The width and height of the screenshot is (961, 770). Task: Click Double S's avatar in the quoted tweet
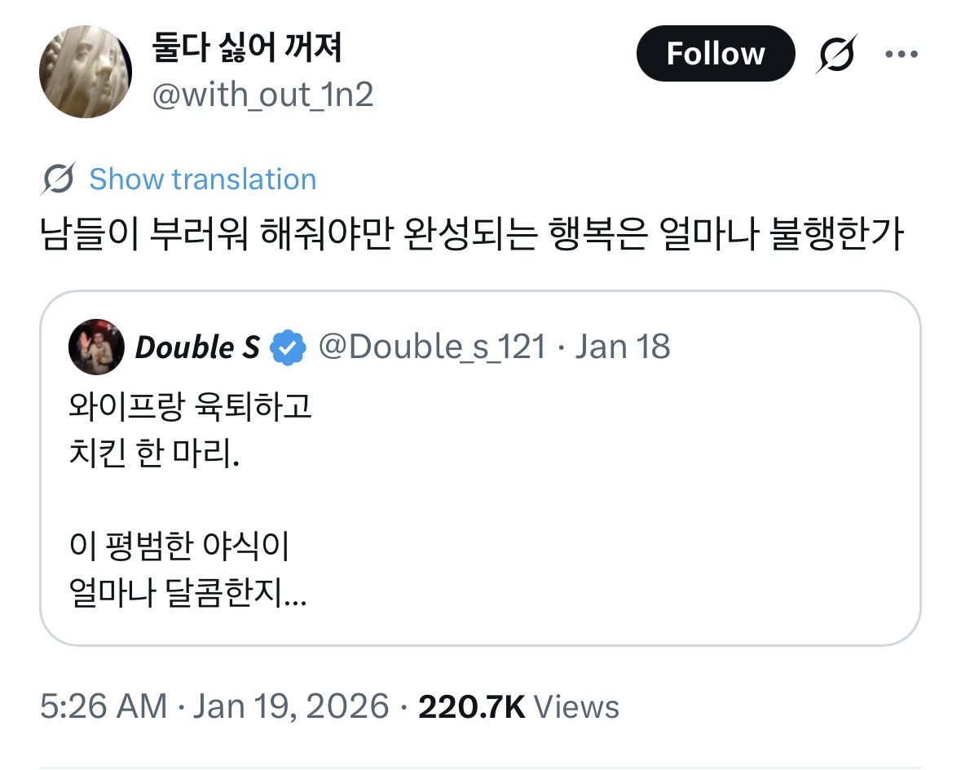(96, 346)
